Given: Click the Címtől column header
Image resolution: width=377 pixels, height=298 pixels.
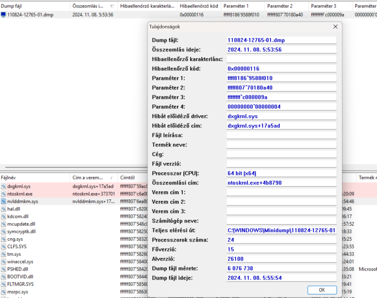Looking at the screenshot, I should click(133, 178).
